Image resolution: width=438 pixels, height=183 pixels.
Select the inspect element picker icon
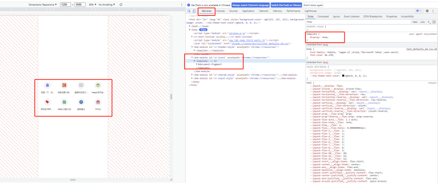(189, 11)
